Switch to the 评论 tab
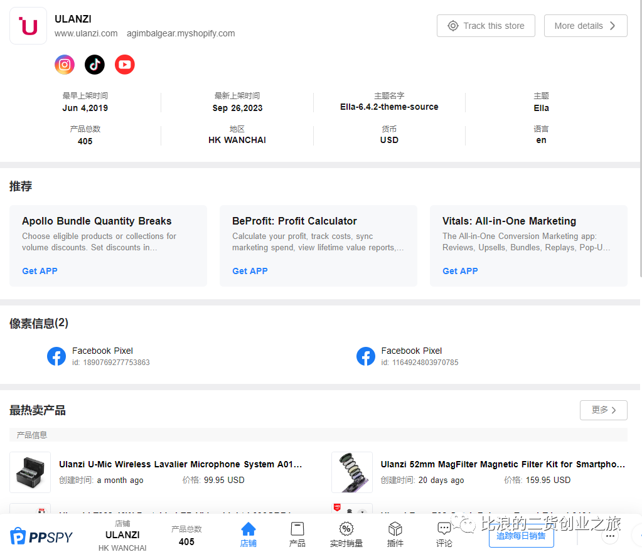This screenshot has height=552, width=642. tap(444, 534)
